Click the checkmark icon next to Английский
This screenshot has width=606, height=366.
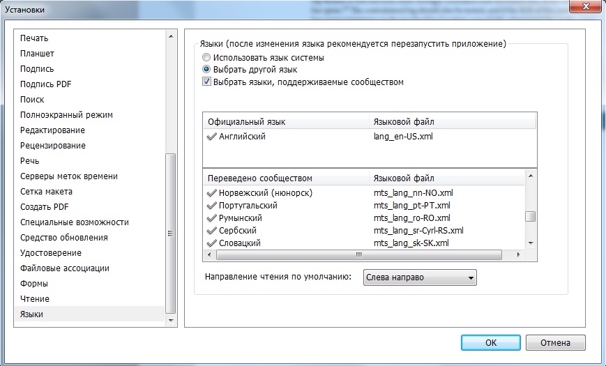point(211,137)
